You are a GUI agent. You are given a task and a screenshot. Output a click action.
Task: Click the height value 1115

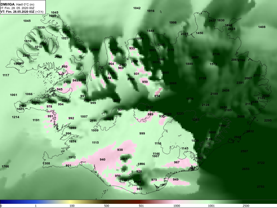click(x=95, y=143)
